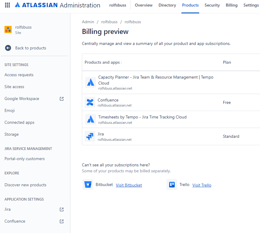Open the Overview tab
This screenshot has width=260, height=233.
(x=144, y=5)
